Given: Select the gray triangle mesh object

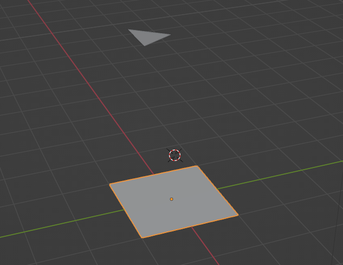Looking at the screenshot, I should tap(148, 36).
